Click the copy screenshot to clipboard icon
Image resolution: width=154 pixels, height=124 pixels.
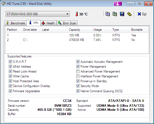point(115,14)
